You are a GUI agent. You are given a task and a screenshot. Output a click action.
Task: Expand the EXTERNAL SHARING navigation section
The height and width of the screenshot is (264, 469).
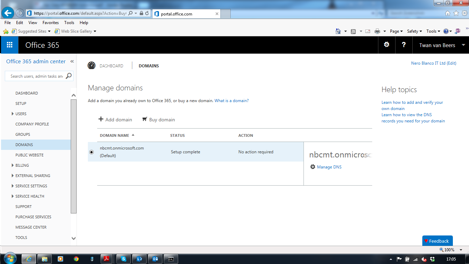pyautogui.click(x=13, y=176)
